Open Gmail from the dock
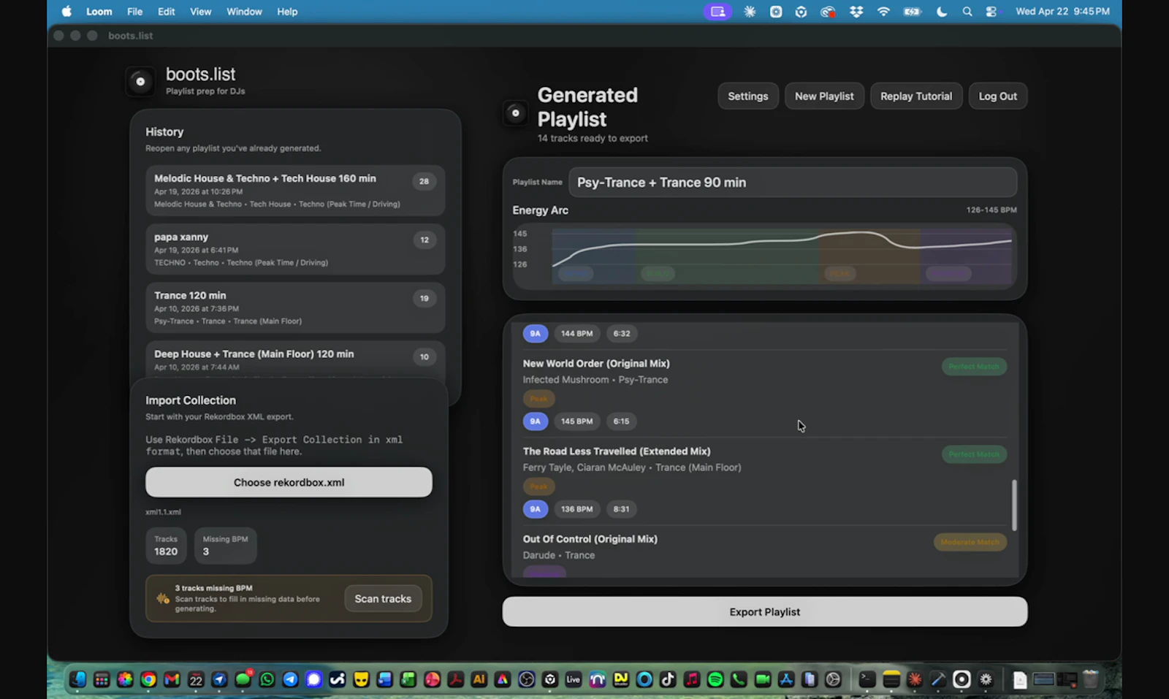Screen dimensions: 1169x699 172,680
